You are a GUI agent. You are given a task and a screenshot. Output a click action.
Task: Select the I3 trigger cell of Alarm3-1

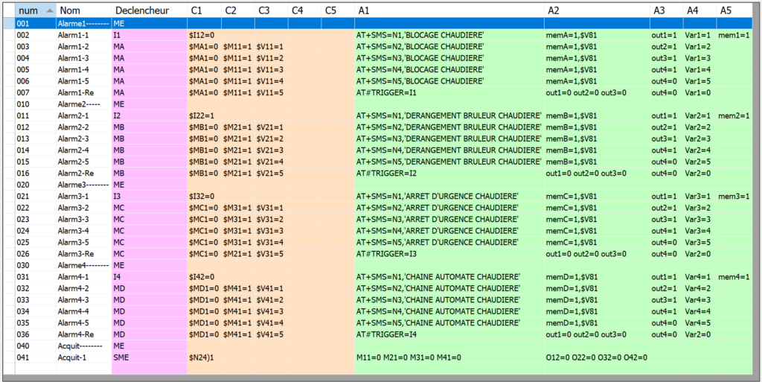pos(118,196)
